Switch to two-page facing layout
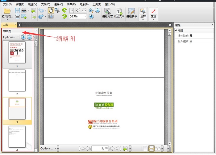 (x=158, y=149)
